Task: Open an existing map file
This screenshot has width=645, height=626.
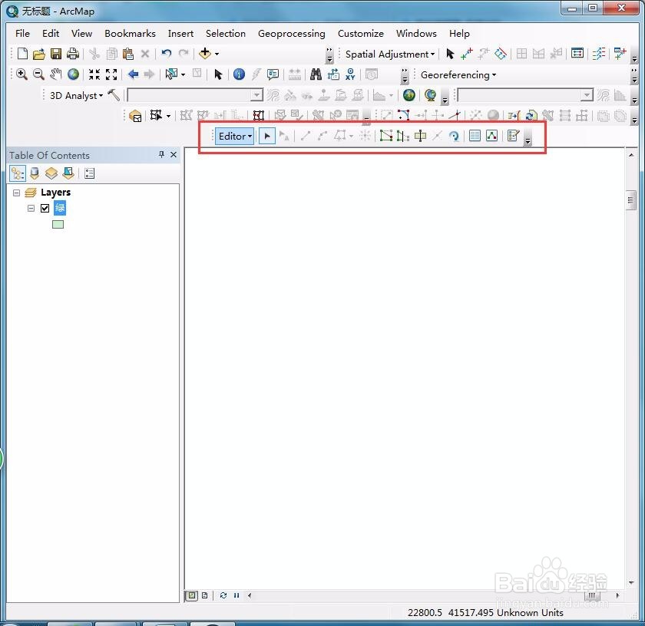Action: click(x=39, y=54)
